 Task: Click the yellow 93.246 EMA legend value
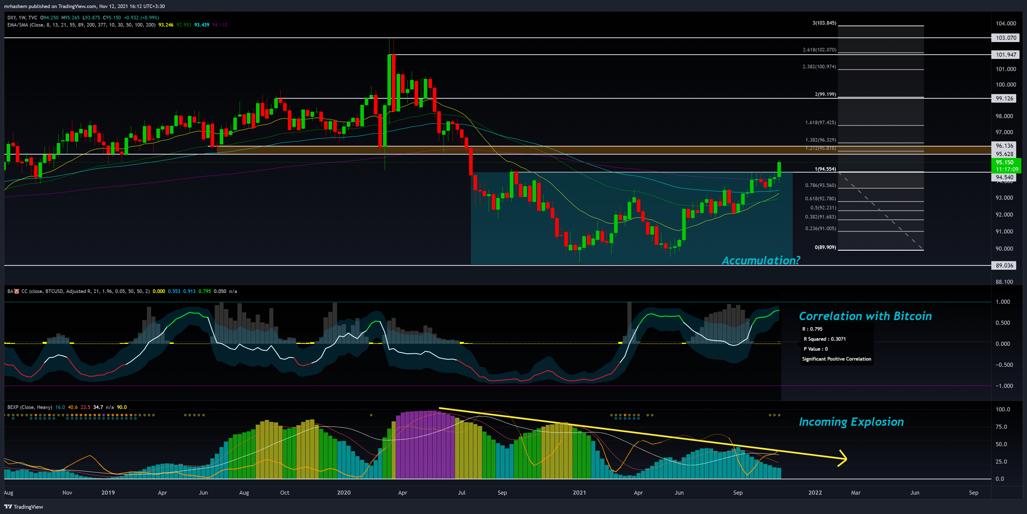point(166,25)
